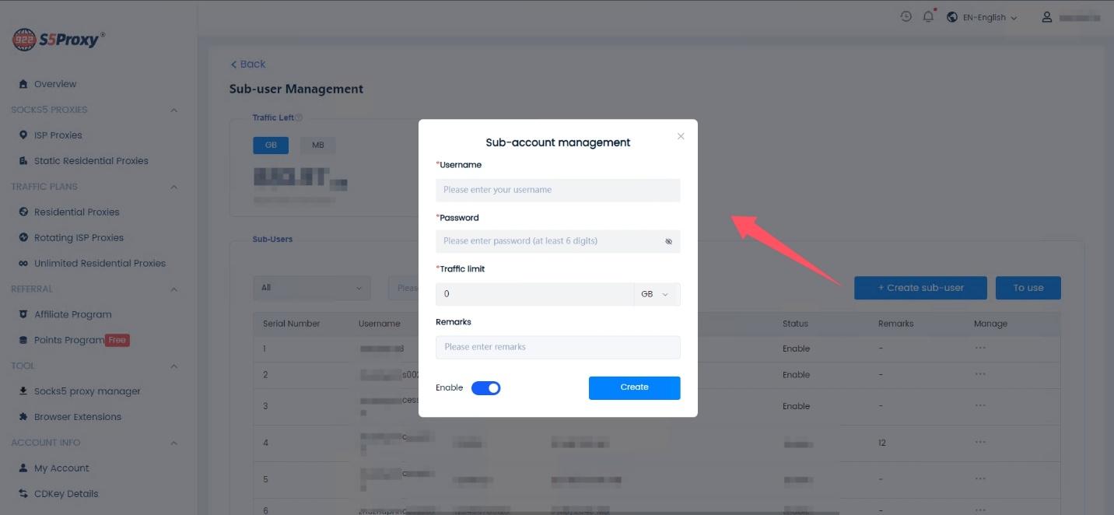Click the Username input field
This screenshot has width=1114, height=515.
557,190
